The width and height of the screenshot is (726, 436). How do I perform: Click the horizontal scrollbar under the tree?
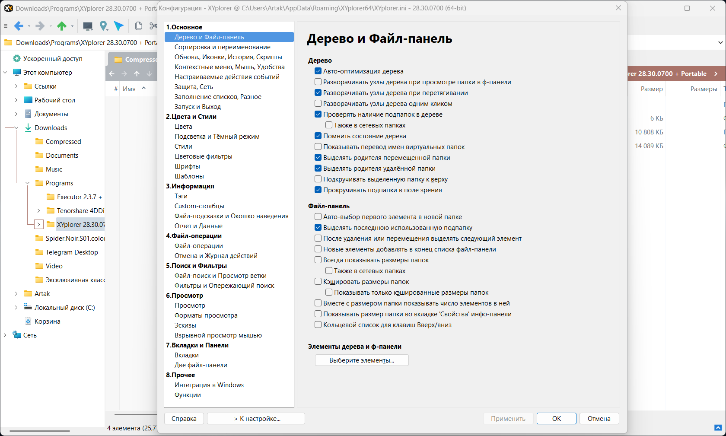coord(40,430)
